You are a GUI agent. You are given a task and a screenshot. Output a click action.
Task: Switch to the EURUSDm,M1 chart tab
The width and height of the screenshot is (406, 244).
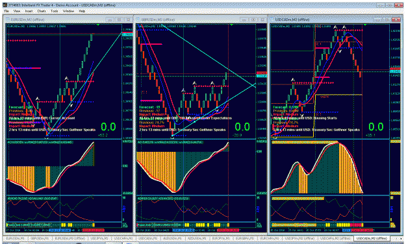[x=15, y=238]
